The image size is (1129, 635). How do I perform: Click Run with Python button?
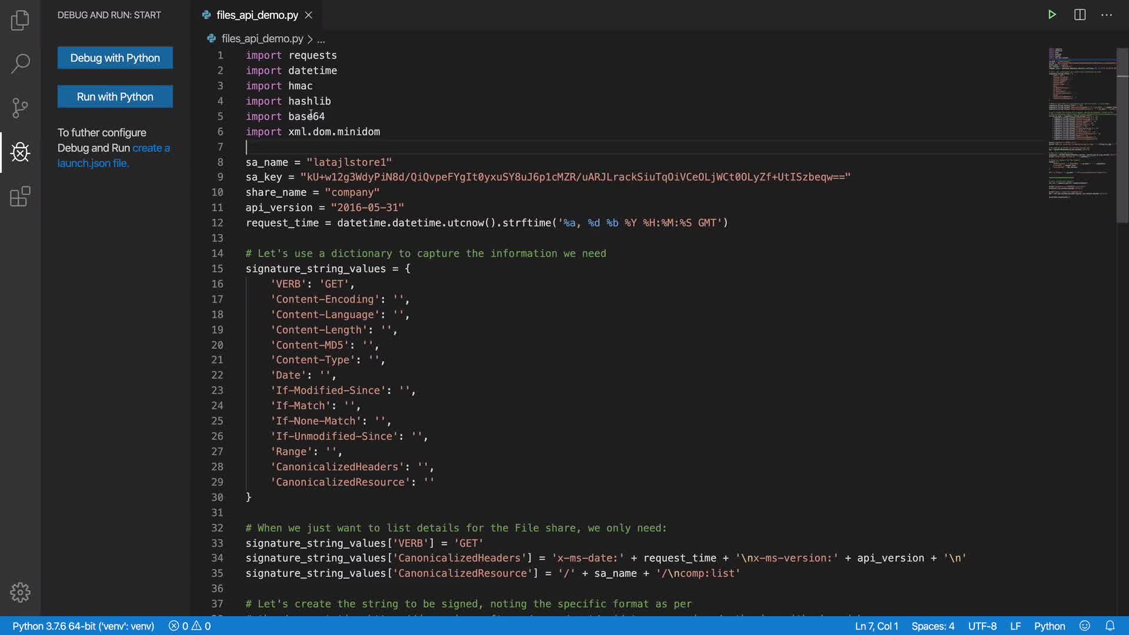(x=115, y=96)
